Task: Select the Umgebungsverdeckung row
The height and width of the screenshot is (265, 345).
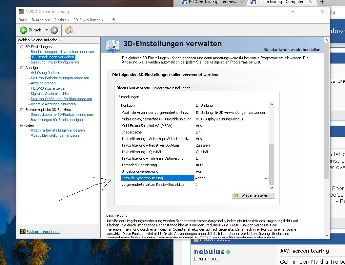Action: (194, 171)
